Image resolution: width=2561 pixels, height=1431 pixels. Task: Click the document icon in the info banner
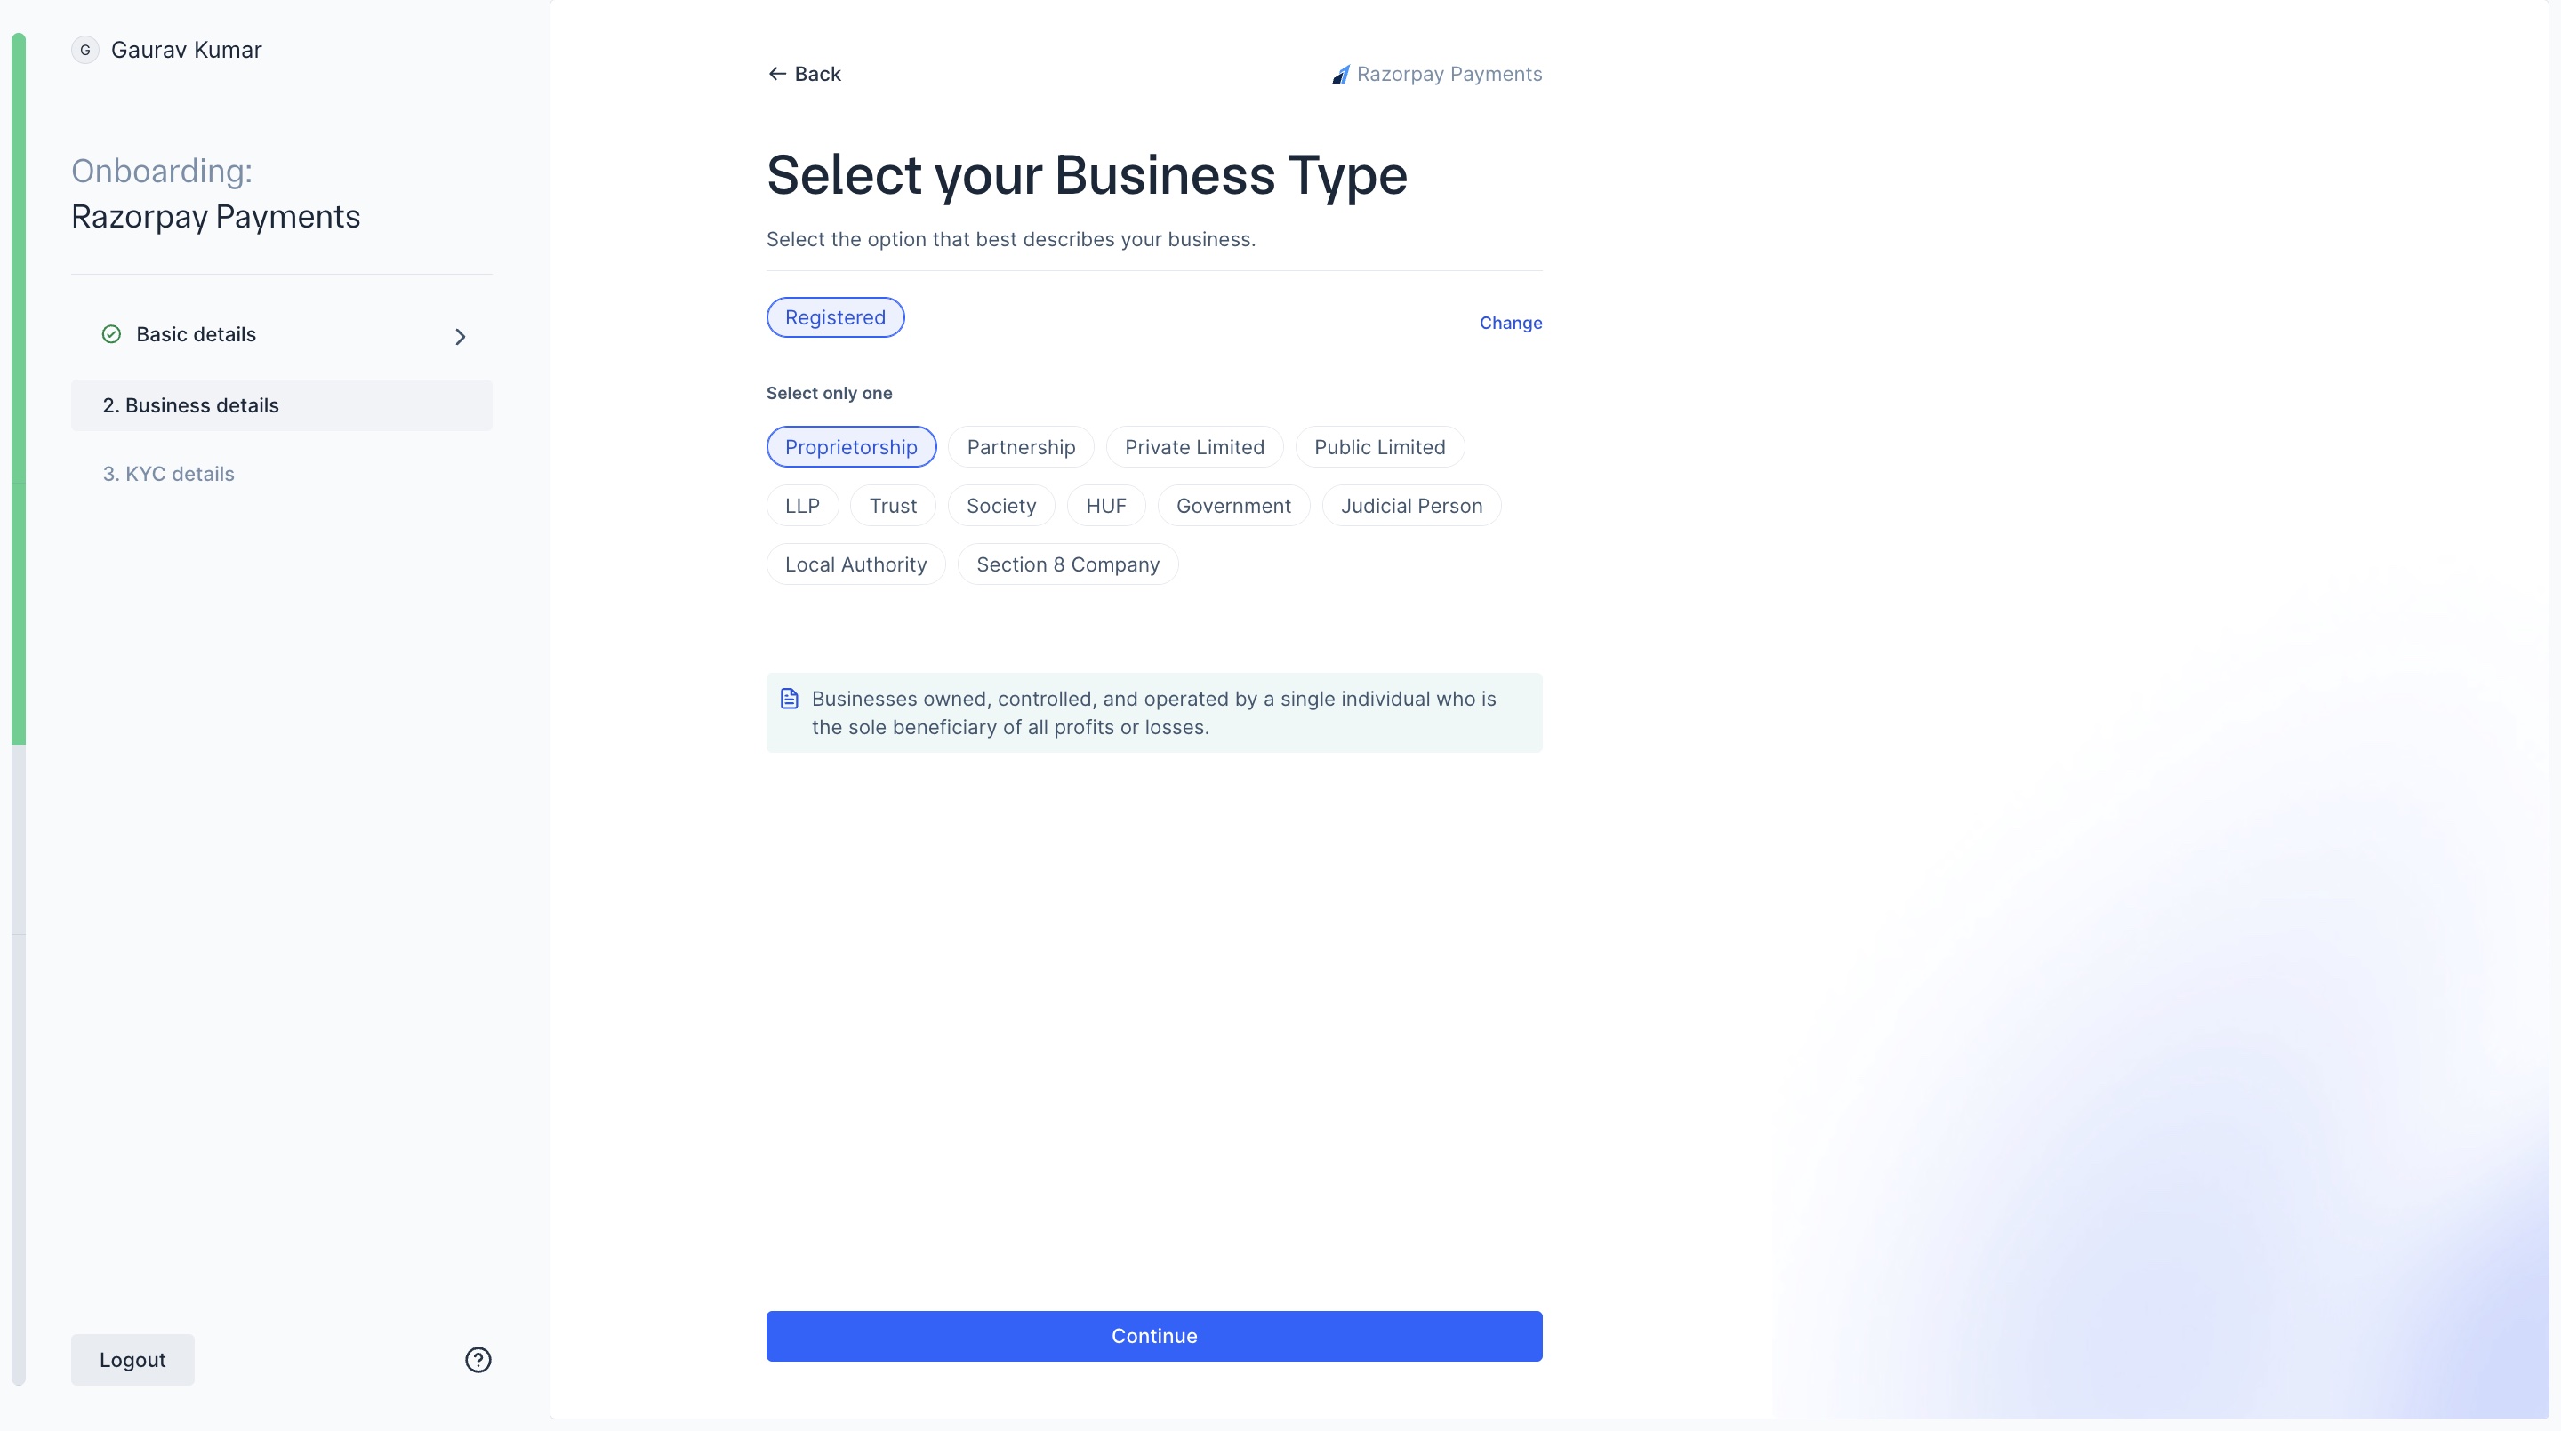(789, 699)
